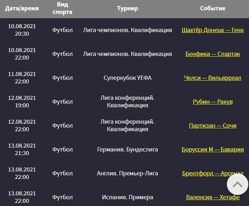Click Лига чемпионов cell in Шахтёр row

127,30
